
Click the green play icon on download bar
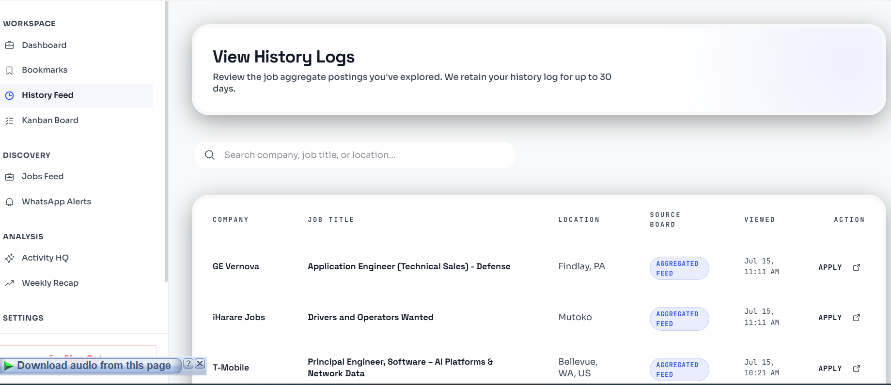pyautogui.click(x=8, y=366)
